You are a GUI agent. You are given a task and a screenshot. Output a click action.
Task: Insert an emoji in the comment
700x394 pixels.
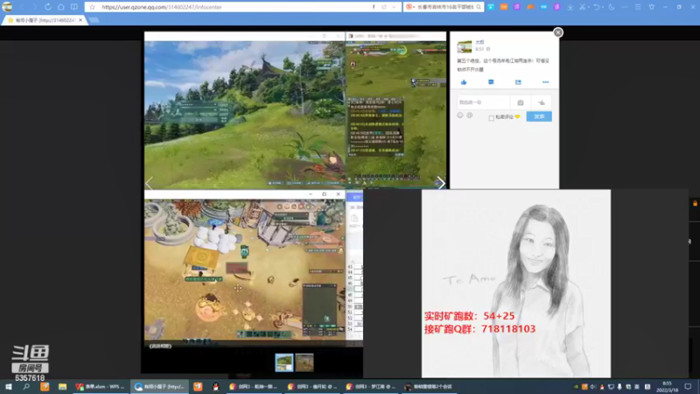pos(460,116)
